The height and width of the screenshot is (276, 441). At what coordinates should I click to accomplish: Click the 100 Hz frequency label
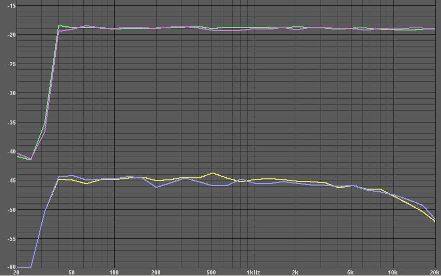(x=114, y=272)
